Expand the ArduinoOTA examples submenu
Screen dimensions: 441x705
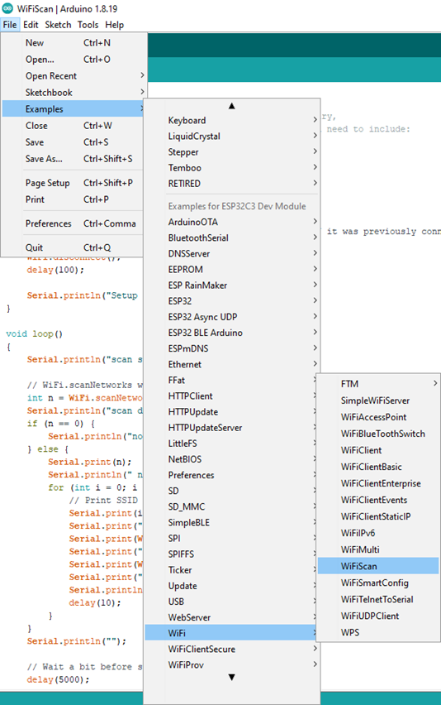click(x=231, y=222)
